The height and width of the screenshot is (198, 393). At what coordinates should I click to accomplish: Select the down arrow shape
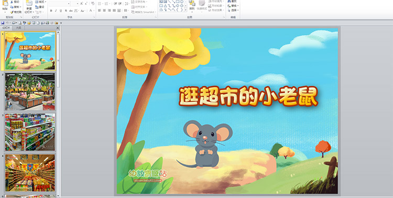182,6
